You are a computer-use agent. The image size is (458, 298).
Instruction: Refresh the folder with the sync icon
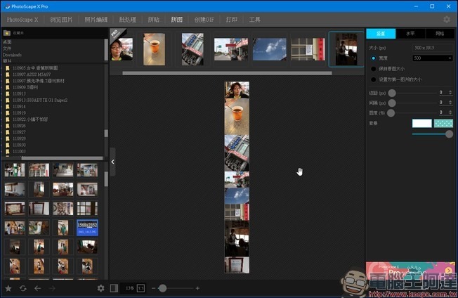pos(22,288)
